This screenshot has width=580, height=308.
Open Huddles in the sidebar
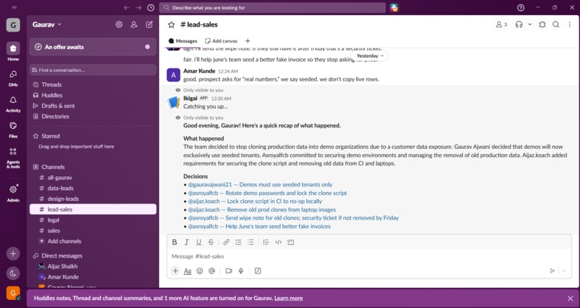click(x=52, y=95)
